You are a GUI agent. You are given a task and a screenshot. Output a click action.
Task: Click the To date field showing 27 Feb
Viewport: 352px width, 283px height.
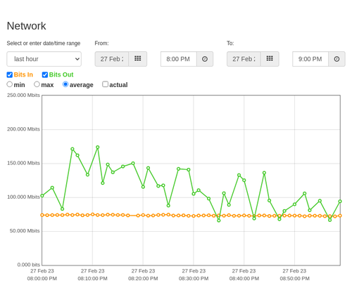click(244, 59)
